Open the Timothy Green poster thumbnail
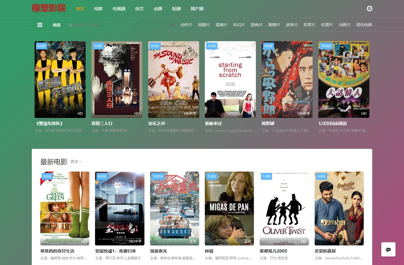404x265 pixels. click(65, 208)
